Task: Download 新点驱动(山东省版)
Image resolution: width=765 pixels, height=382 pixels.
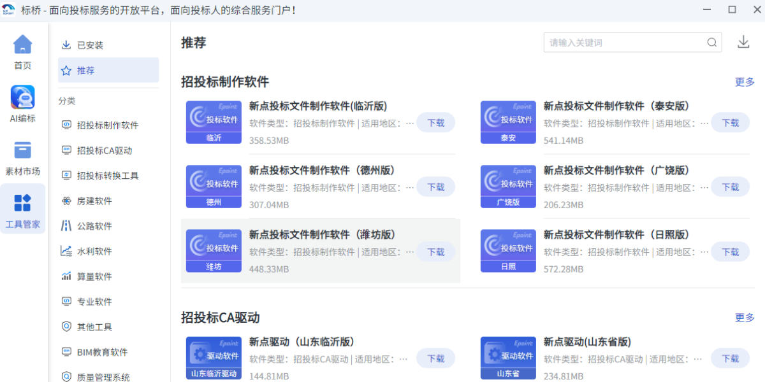Action: coord(730,358)
